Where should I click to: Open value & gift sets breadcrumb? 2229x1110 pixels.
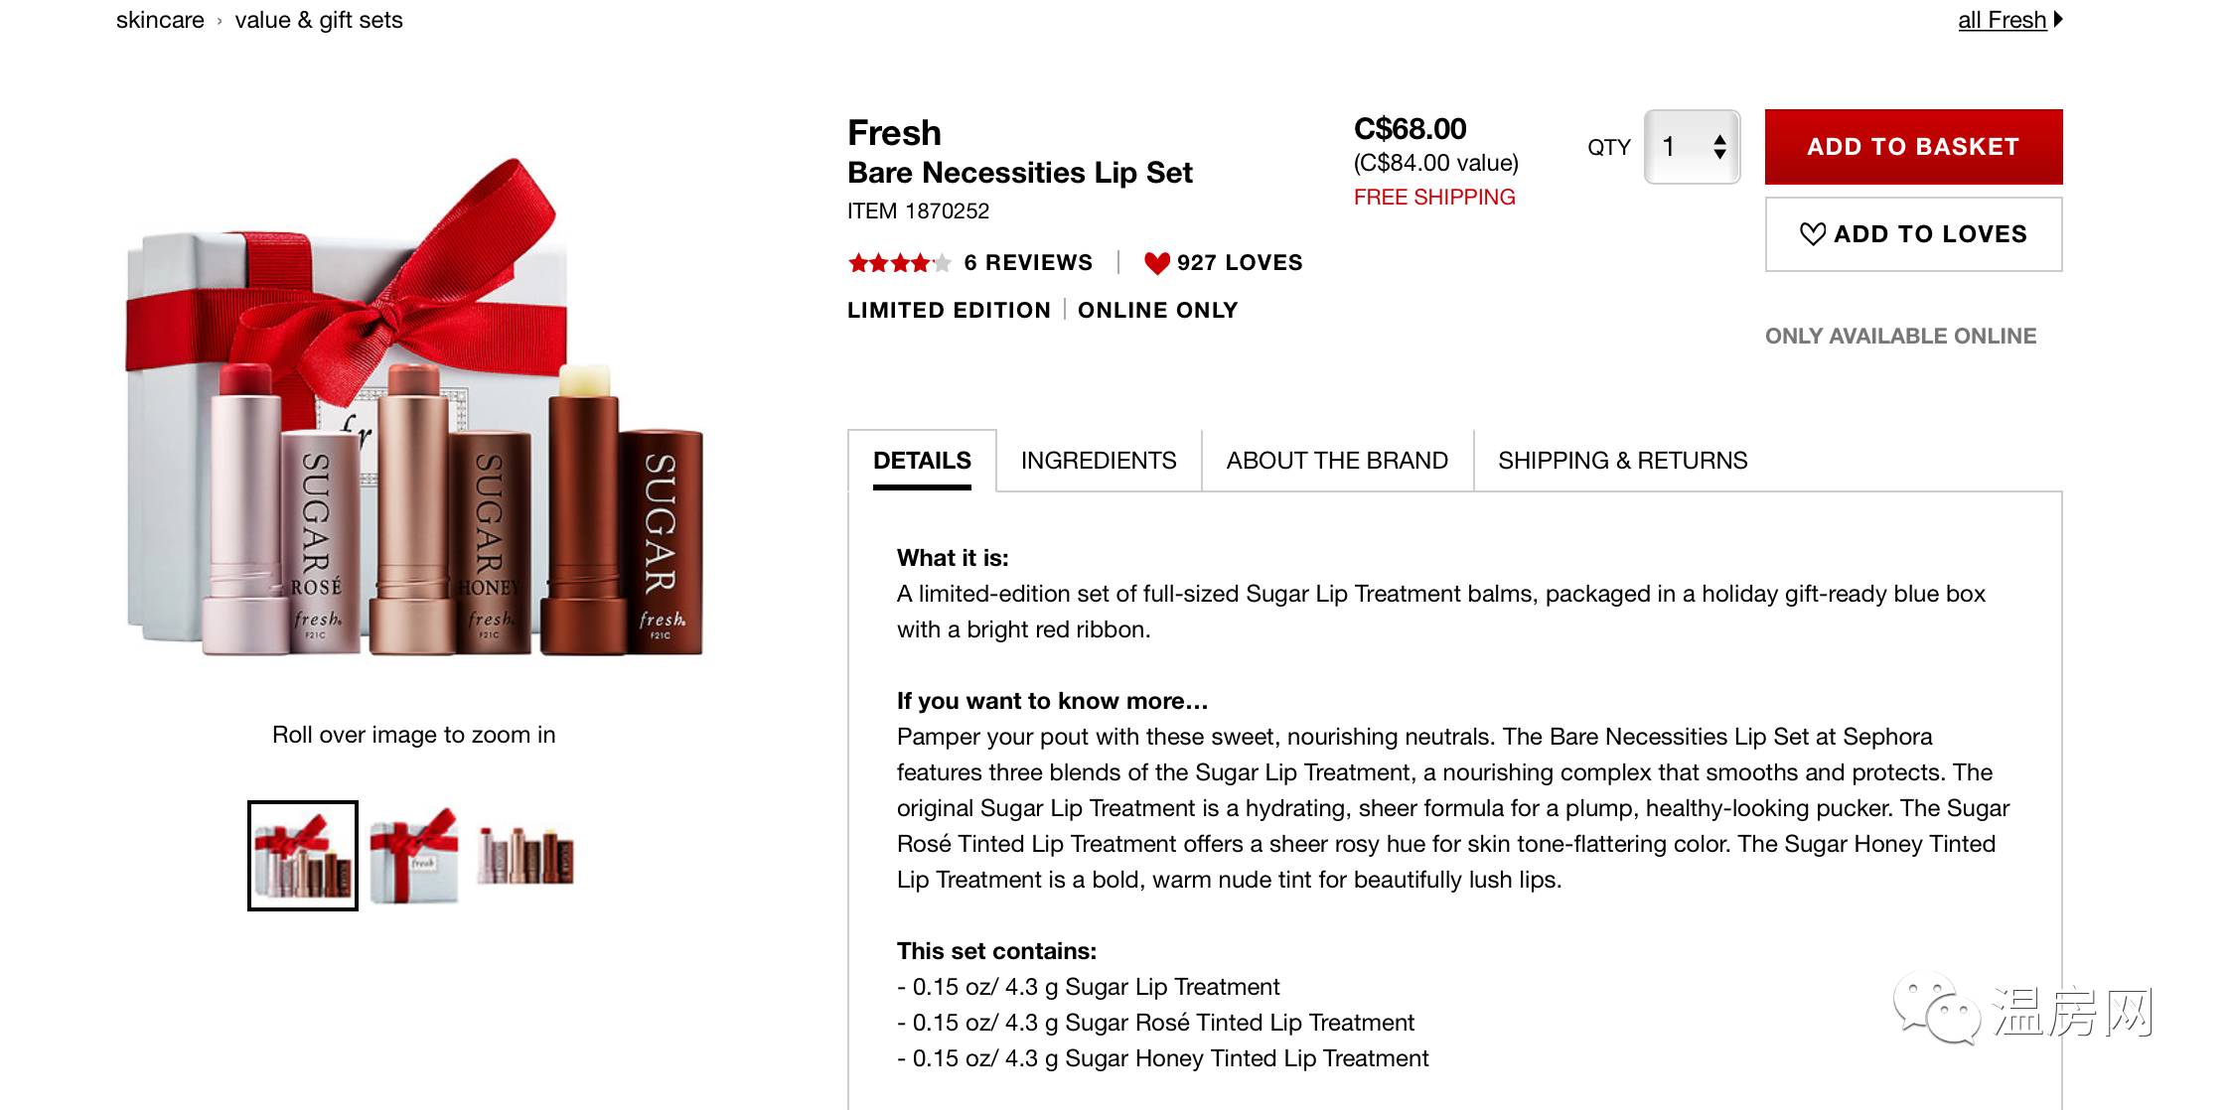pos(318,20)
